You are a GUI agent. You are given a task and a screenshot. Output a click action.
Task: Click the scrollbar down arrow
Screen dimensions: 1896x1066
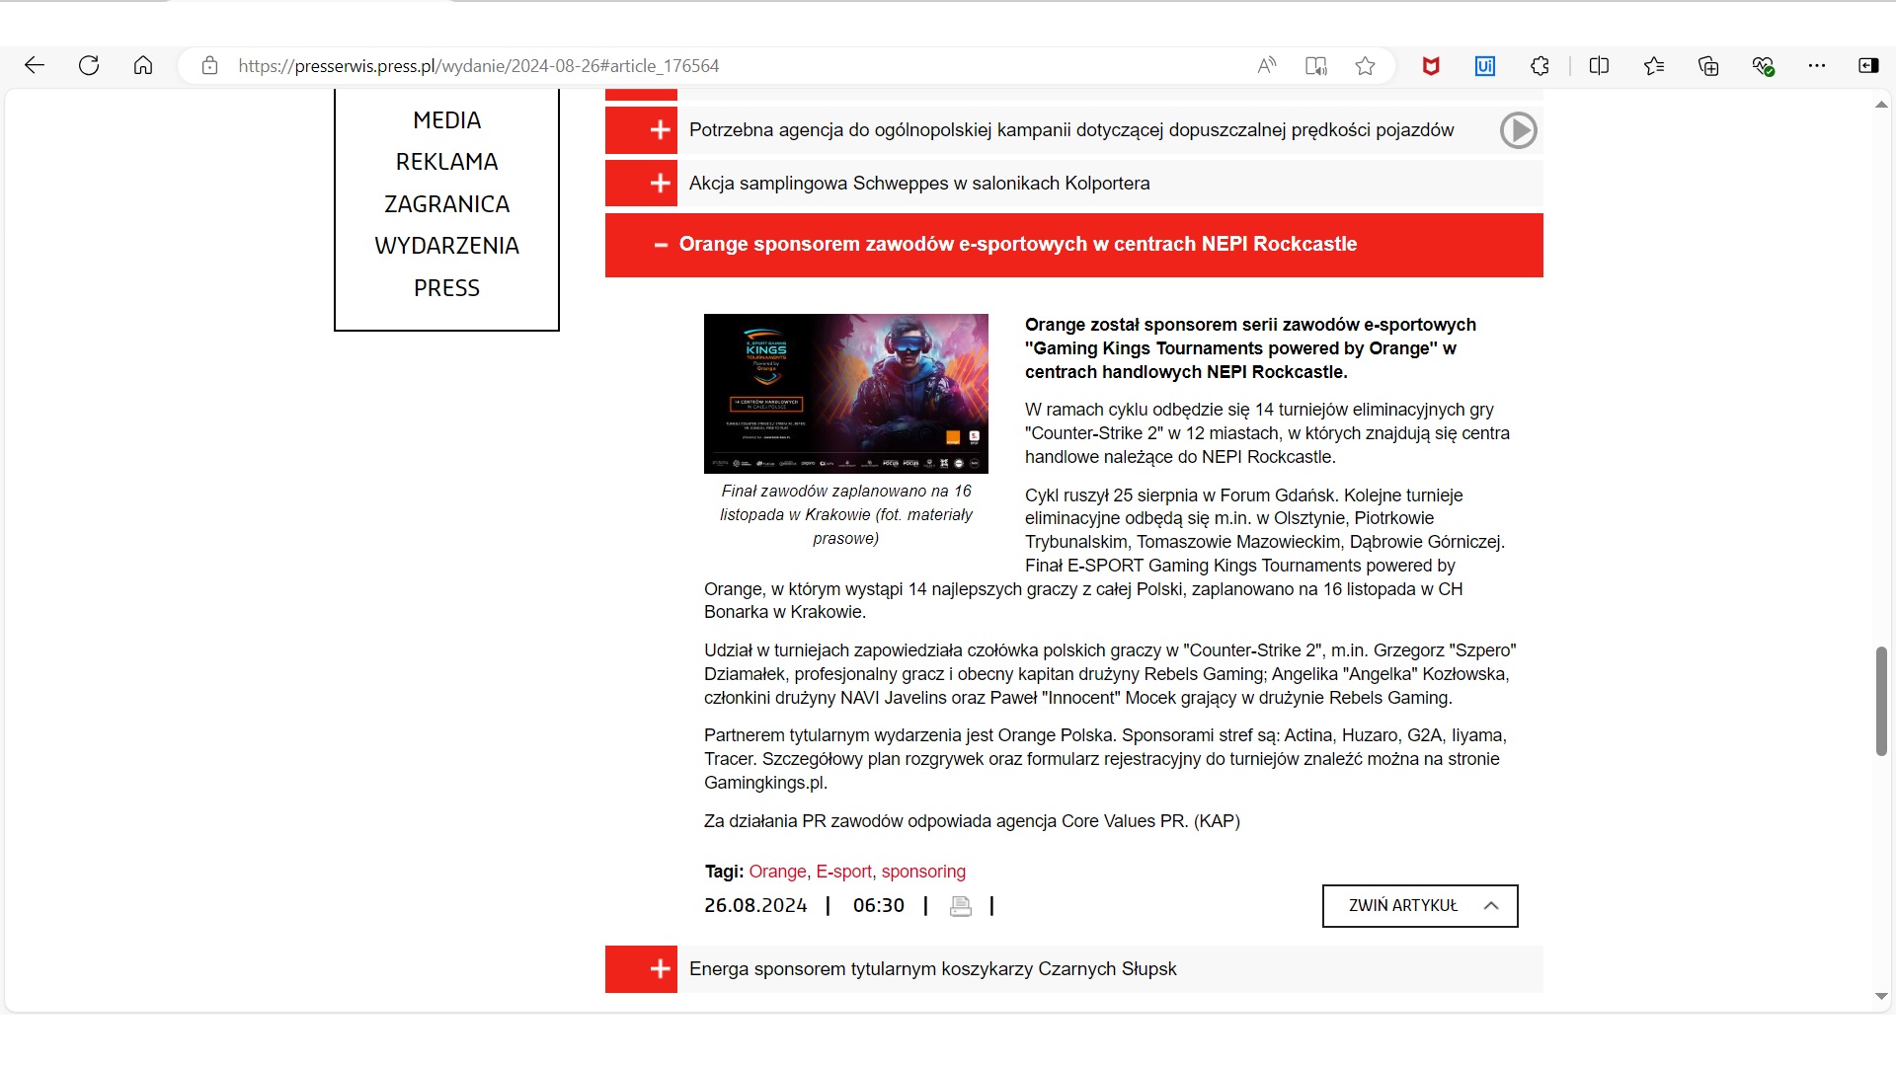(1881, 996)
